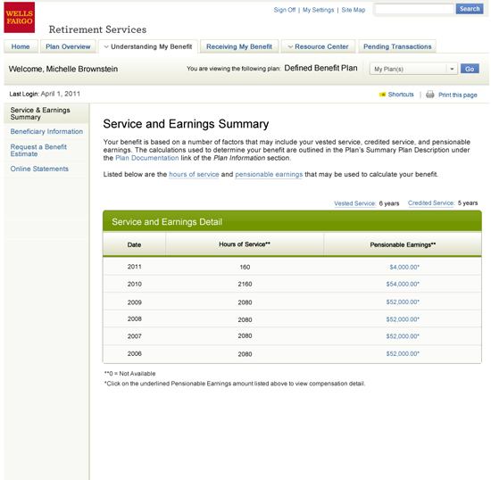Open 2010 earnings $54,000.00 detail
Image resolution: width=491 pixels, height=480 pixels.
(403, 284)
